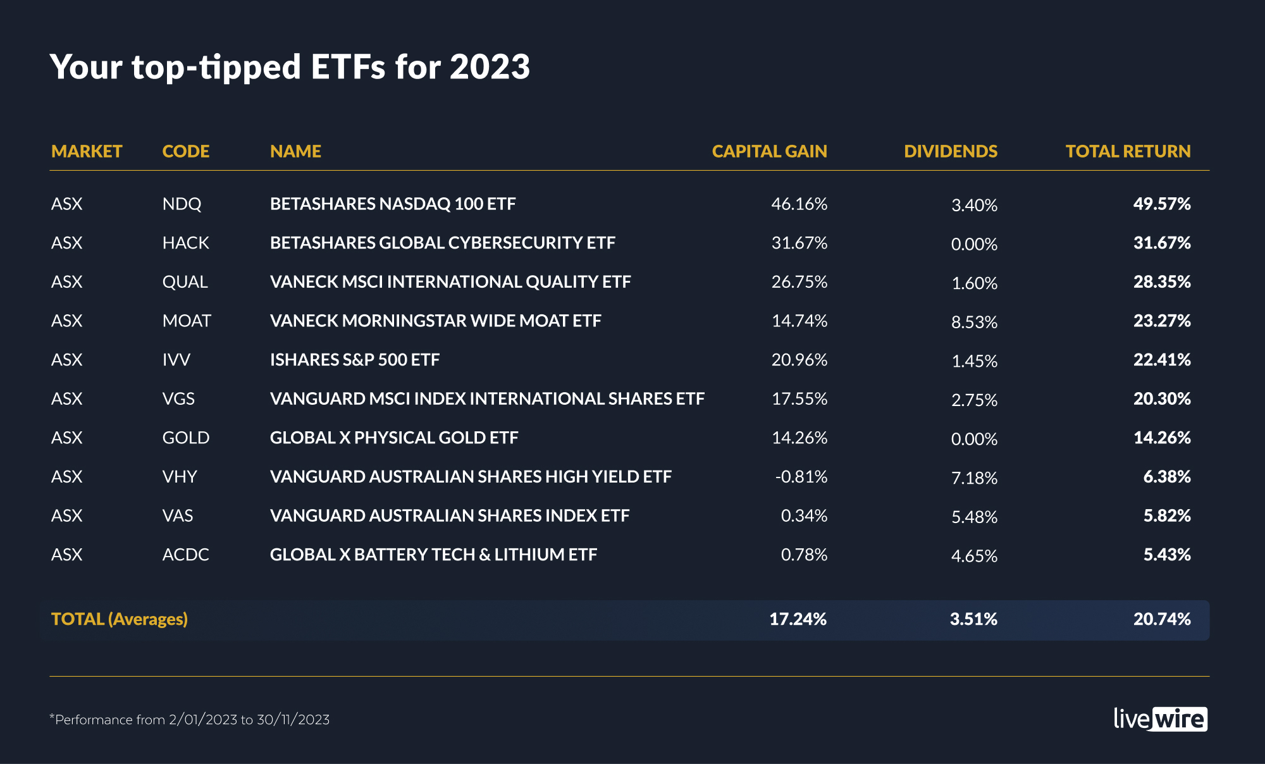Click the NAME column header

(x=295, y=151)
